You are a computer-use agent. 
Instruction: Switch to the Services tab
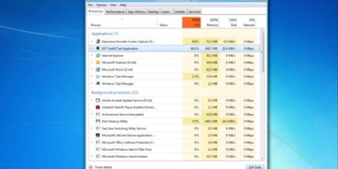[x=194, y=12]
